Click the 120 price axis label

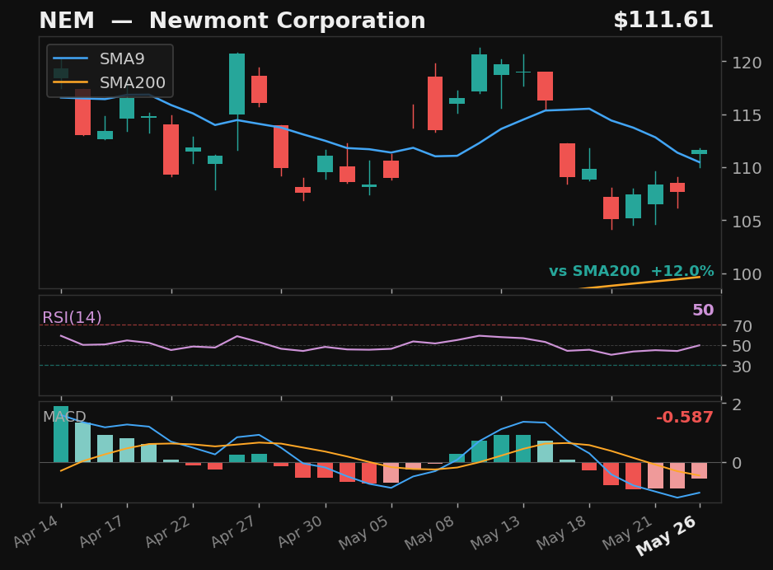tap(747, 63)
